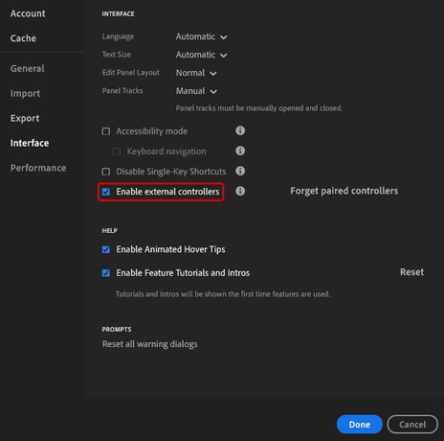The height and width of the screenshot is (441, 444).
Task: Open the Export preferences tab
Action: pyautogui.click(x=25, y=119)
